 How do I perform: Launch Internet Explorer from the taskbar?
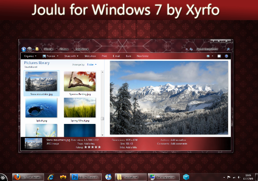point(51,177)
